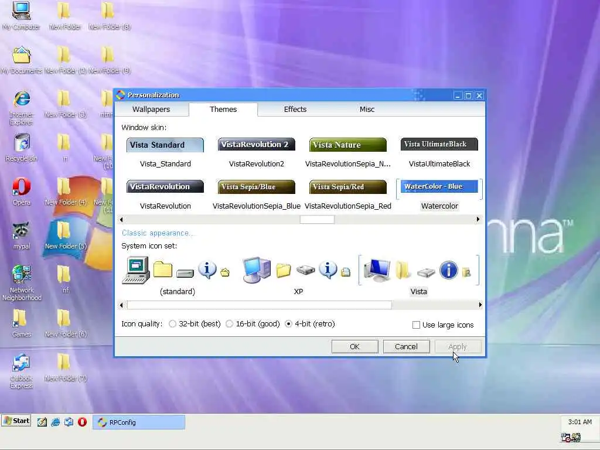This screenshot has width=600, height=450.
Task: Select the New Folder (7) icon
Action: tap(66, 367)
